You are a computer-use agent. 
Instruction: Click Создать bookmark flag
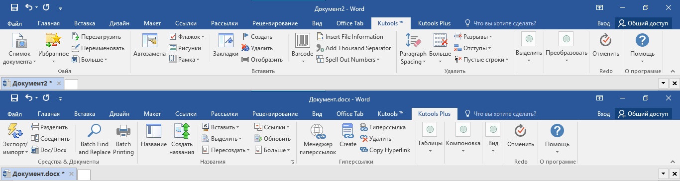(x=257, y=37)
